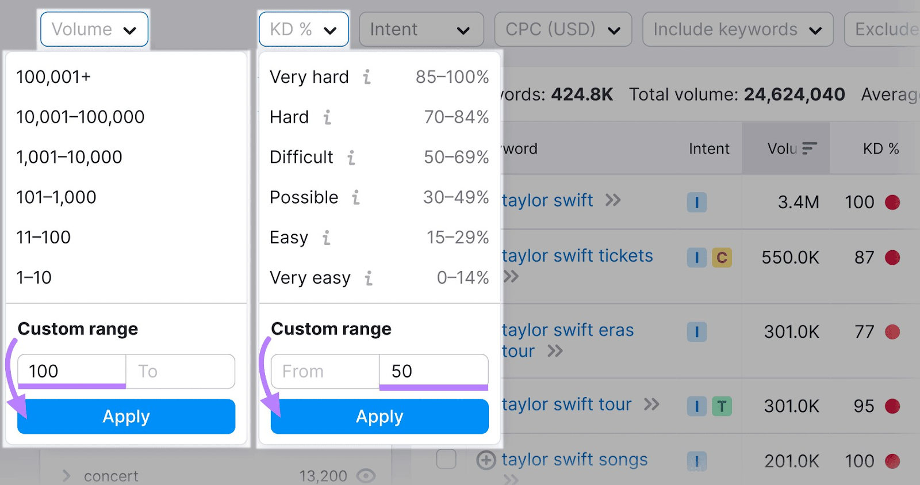Open the Intent filter dropdown
This screenshot has width=920, height=485.
421,29
